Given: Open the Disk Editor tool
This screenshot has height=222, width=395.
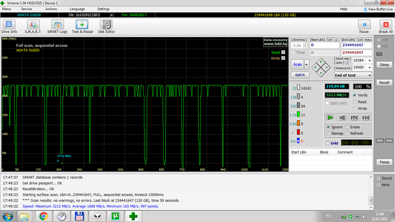Looking at the screenshot, I should 106,26.
